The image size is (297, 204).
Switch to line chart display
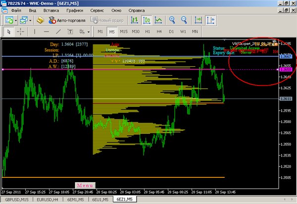(158, 20)
